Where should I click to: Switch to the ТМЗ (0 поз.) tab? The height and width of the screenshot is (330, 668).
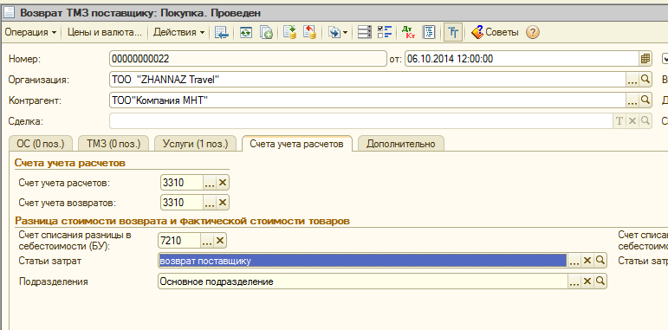tap(113, 144)
